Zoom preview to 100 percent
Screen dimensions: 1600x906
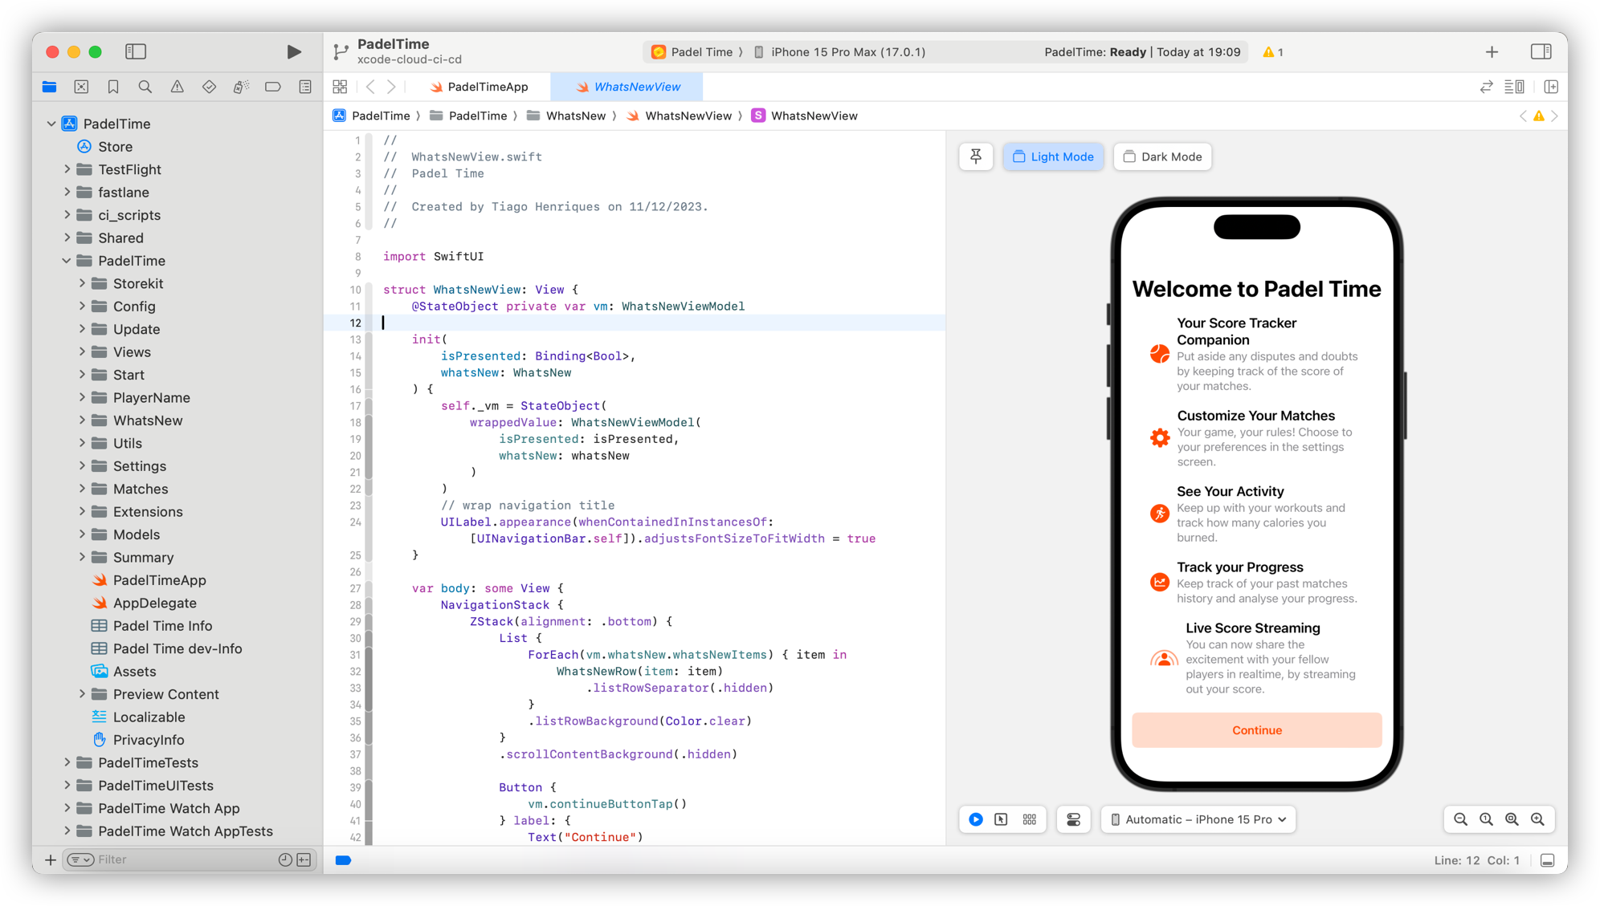(x=1487, y=819)
